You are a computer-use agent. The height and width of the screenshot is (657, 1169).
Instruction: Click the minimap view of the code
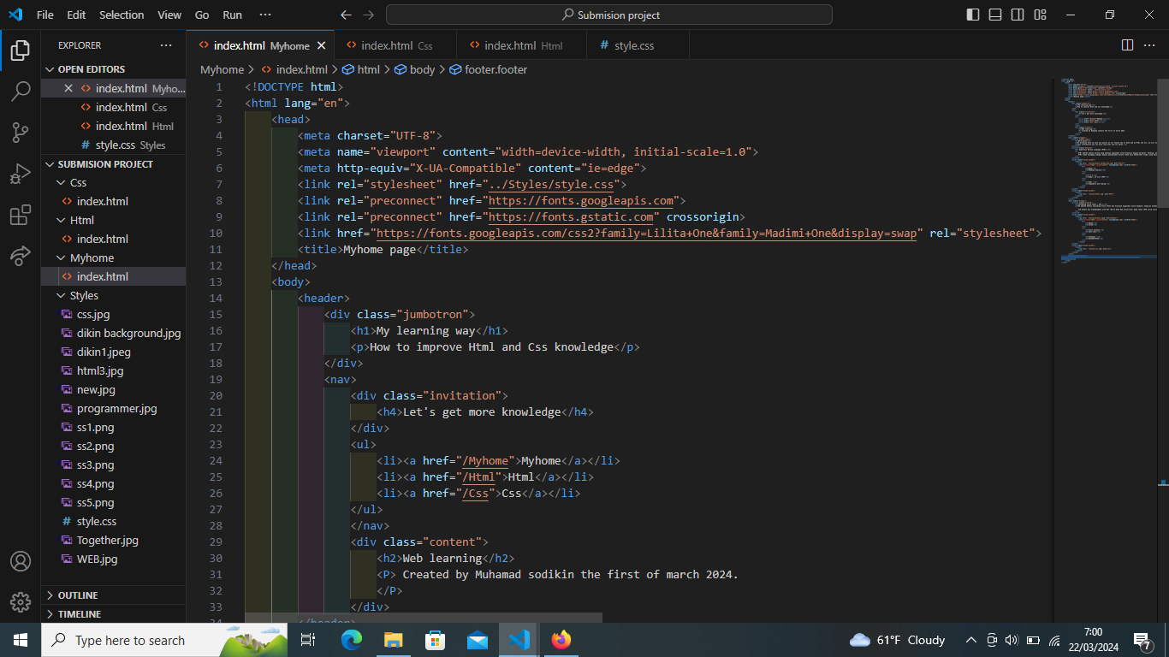tap(1108, 171)
